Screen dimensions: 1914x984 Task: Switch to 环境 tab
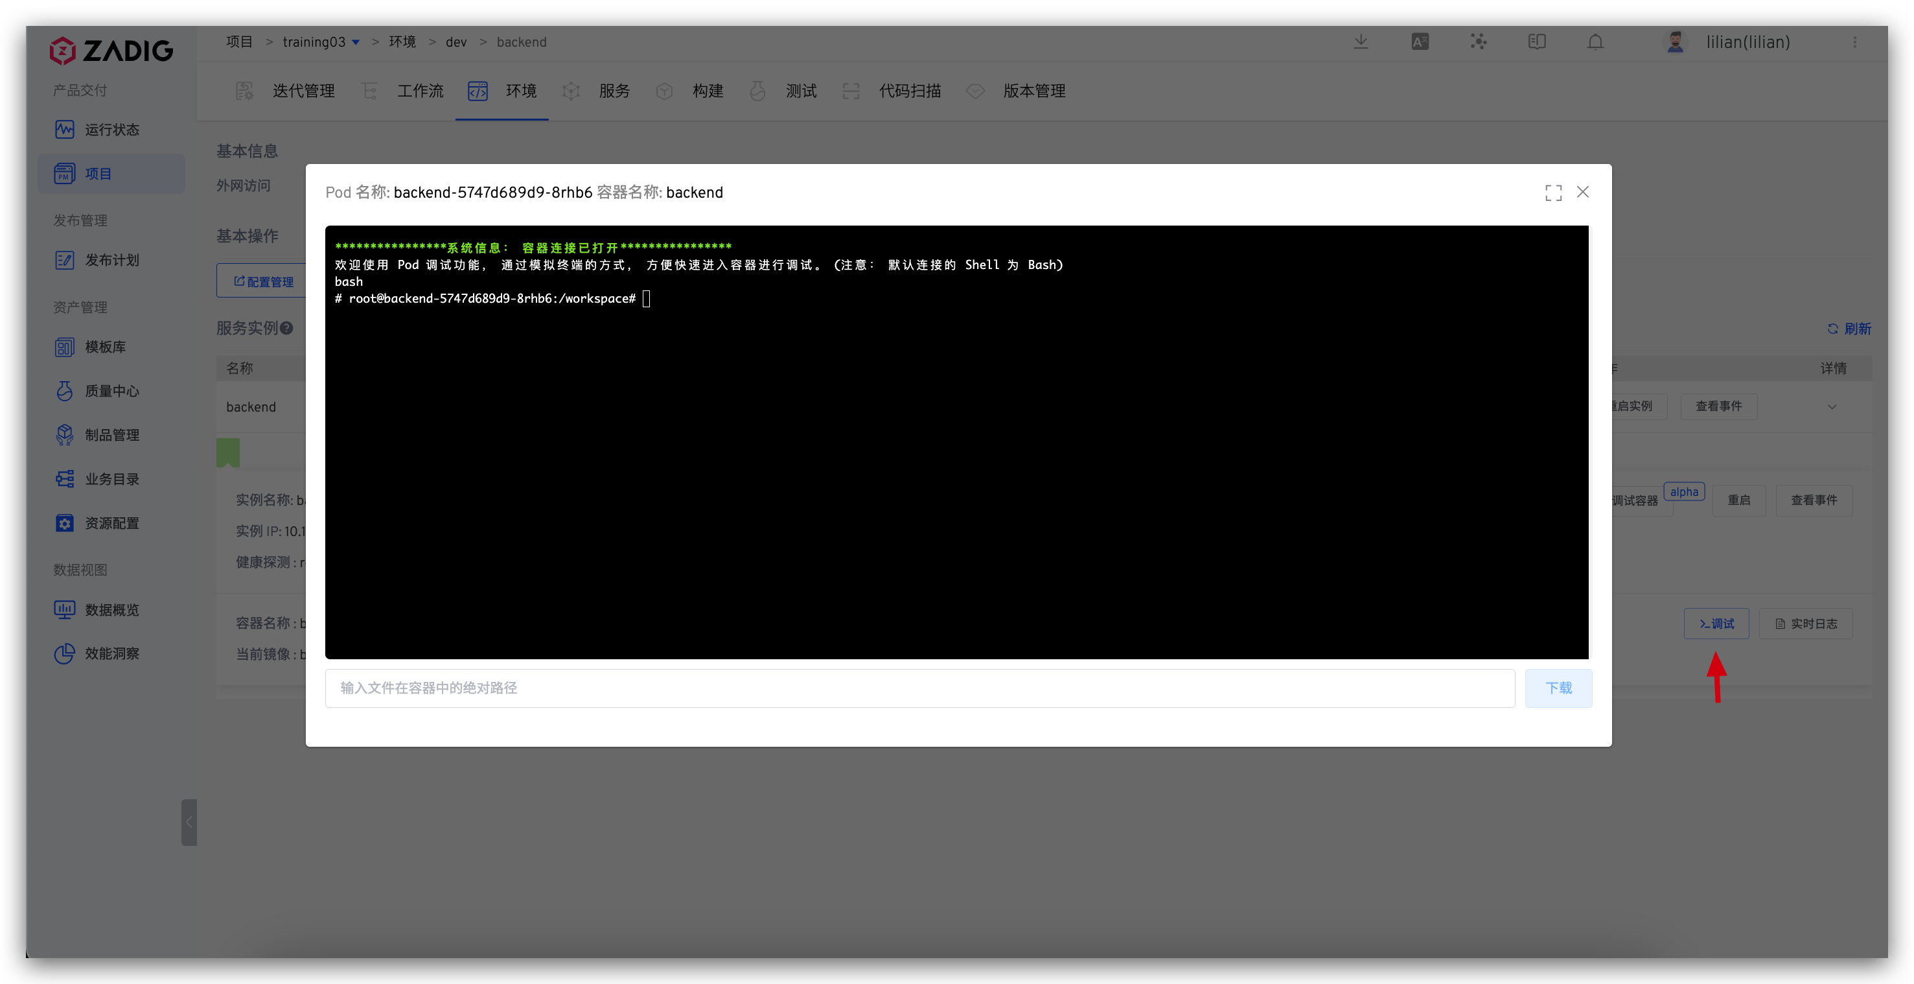(x=502, y=91)
